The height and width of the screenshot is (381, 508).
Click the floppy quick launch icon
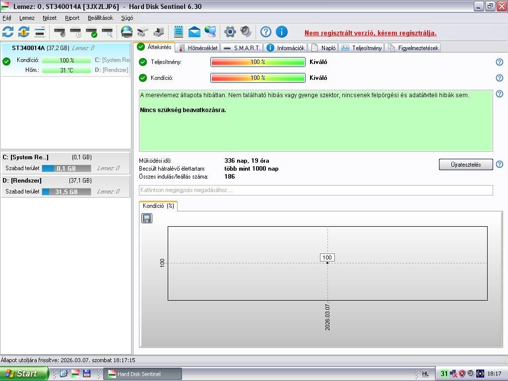tap(86, 374)
